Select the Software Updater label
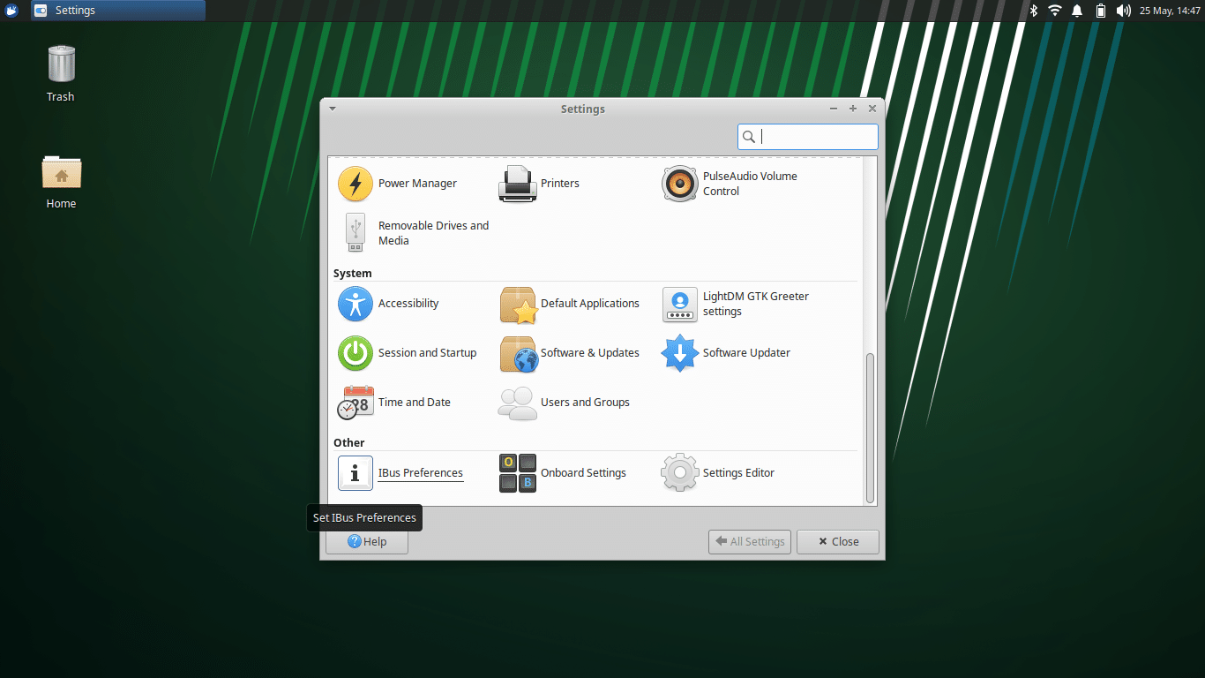Viewport: 1205px width, 678px height. point(746,353)
